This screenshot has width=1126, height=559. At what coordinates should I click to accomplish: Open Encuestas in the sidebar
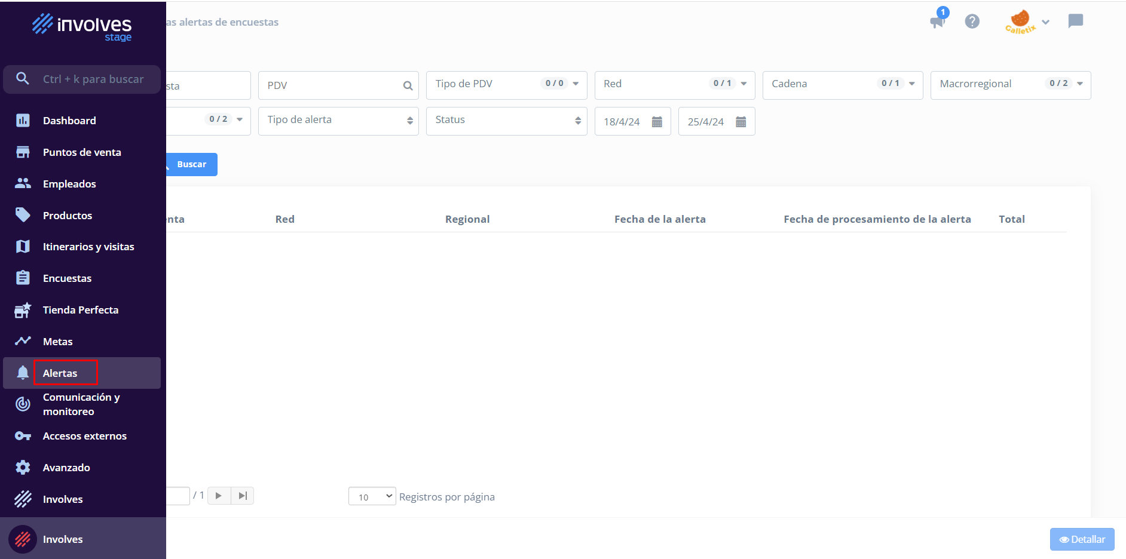pos(67,278)
